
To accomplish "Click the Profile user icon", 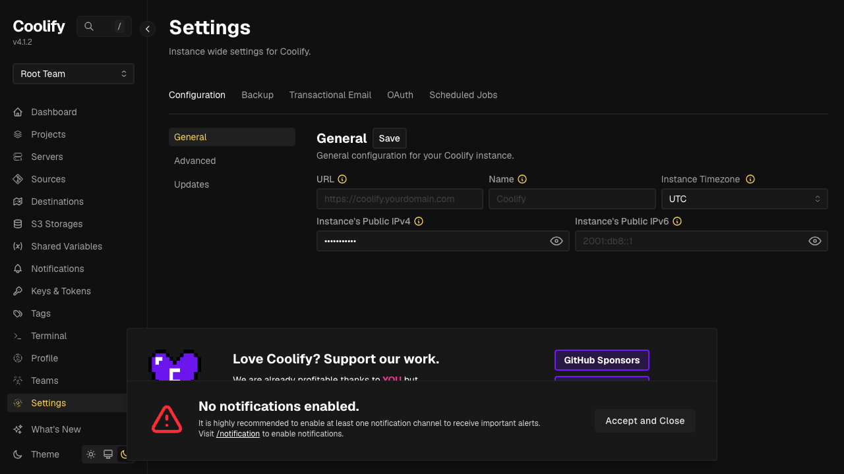I will [x=18, y=358].
